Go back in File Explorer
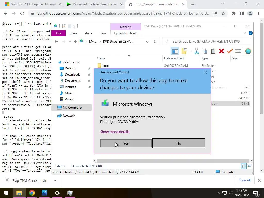 pos(56,42)
